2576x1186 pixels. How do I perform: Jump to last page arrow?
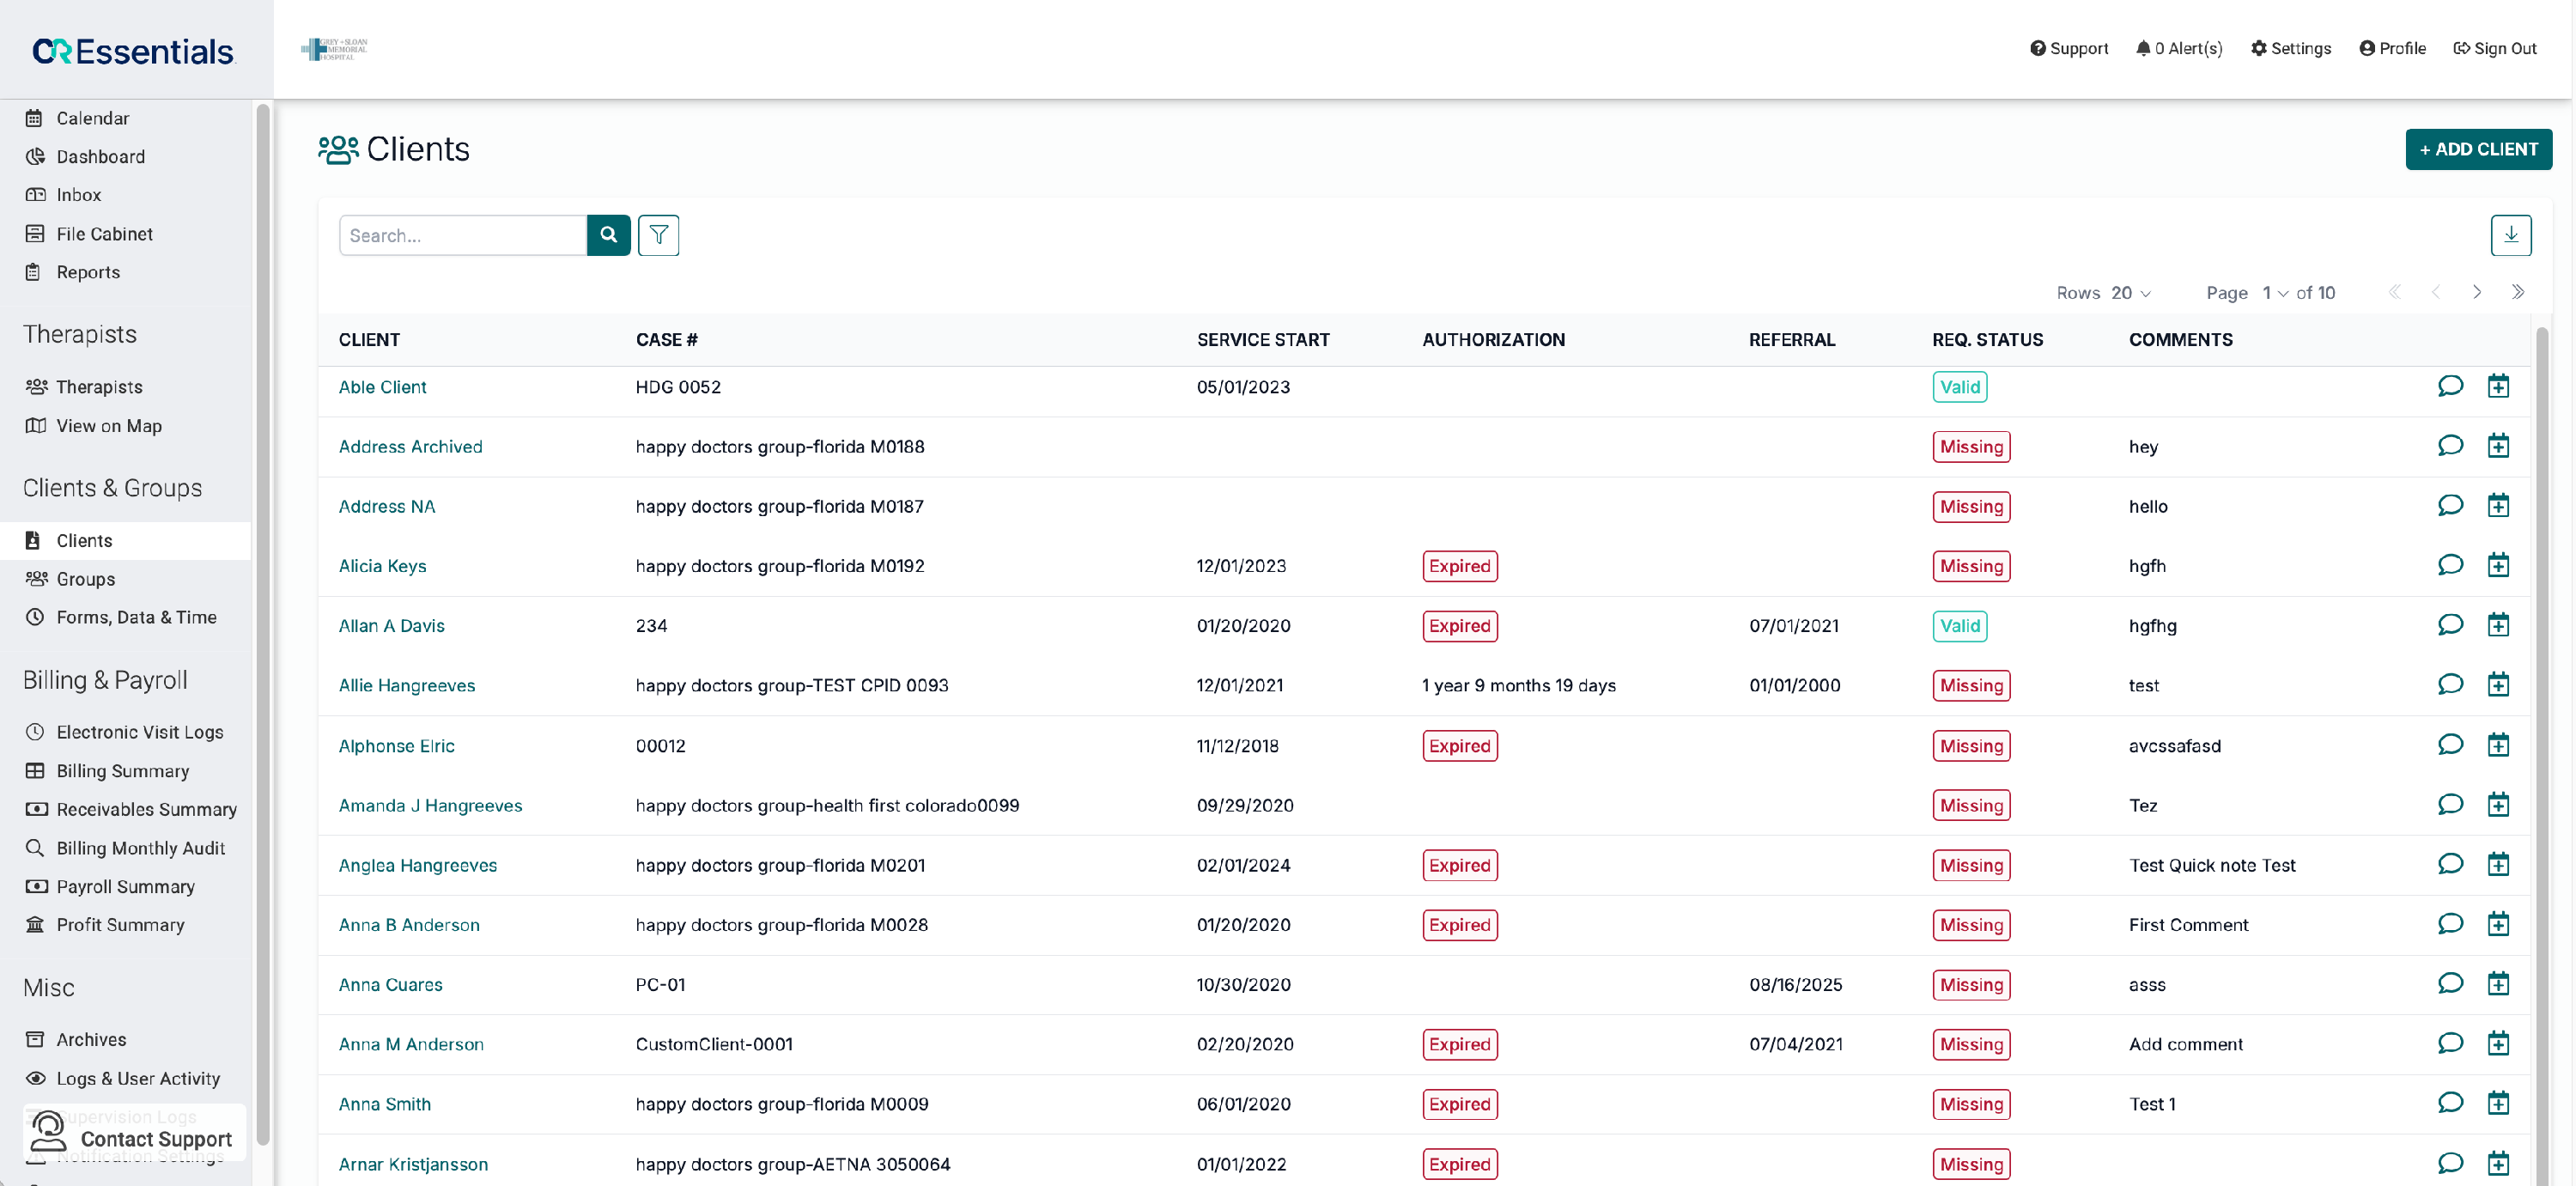pyautogui.click(x=2518, y=292)
